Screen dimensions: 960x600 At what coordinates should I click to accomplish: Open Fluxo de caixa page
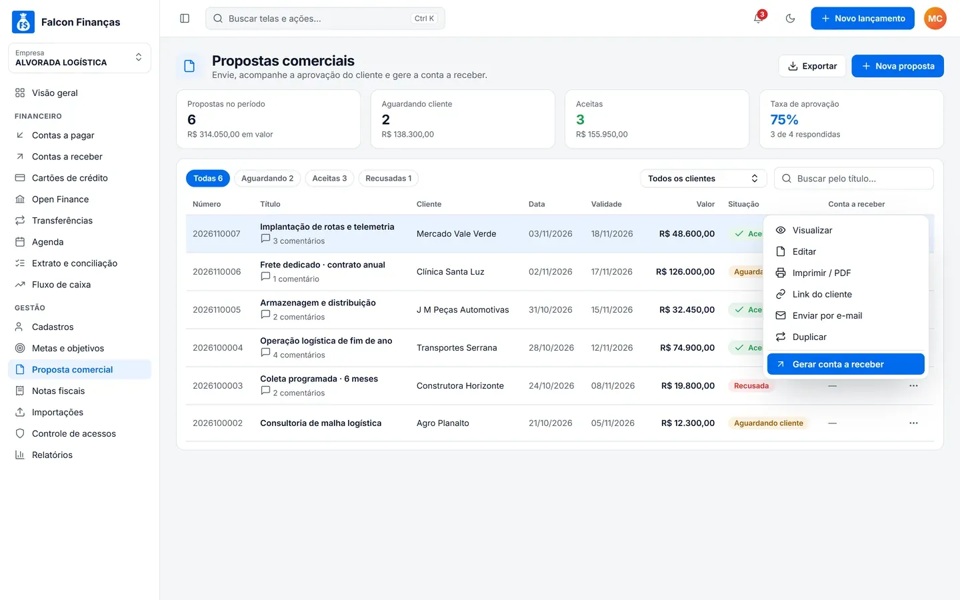[79, 285]
